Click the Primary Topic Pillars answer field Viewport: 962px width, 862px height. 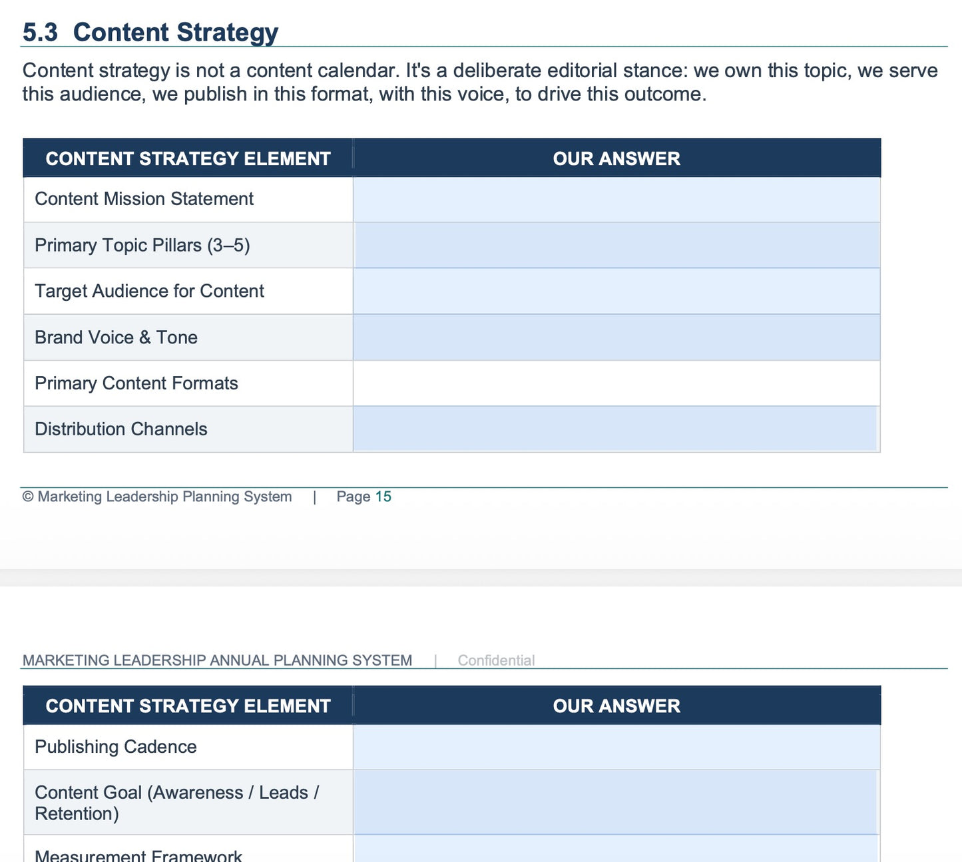[616, 245]
